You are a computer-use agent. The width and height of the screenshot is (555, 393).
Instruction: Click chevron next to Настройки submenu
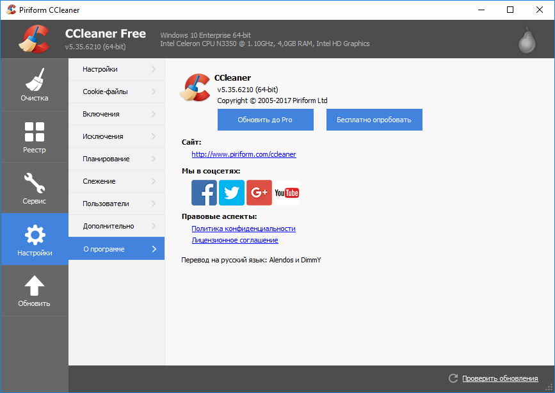tap(154, 69)
